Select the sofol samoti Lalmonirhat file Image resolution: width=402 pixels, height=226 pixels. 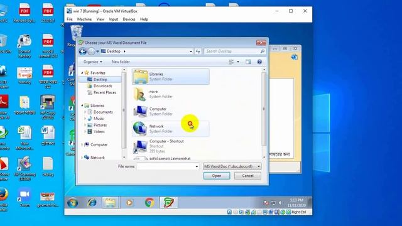point(170,159)
